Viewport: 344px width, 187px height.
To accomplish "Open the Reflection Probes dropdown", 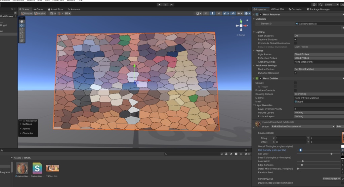I will [x=319, y=58].
